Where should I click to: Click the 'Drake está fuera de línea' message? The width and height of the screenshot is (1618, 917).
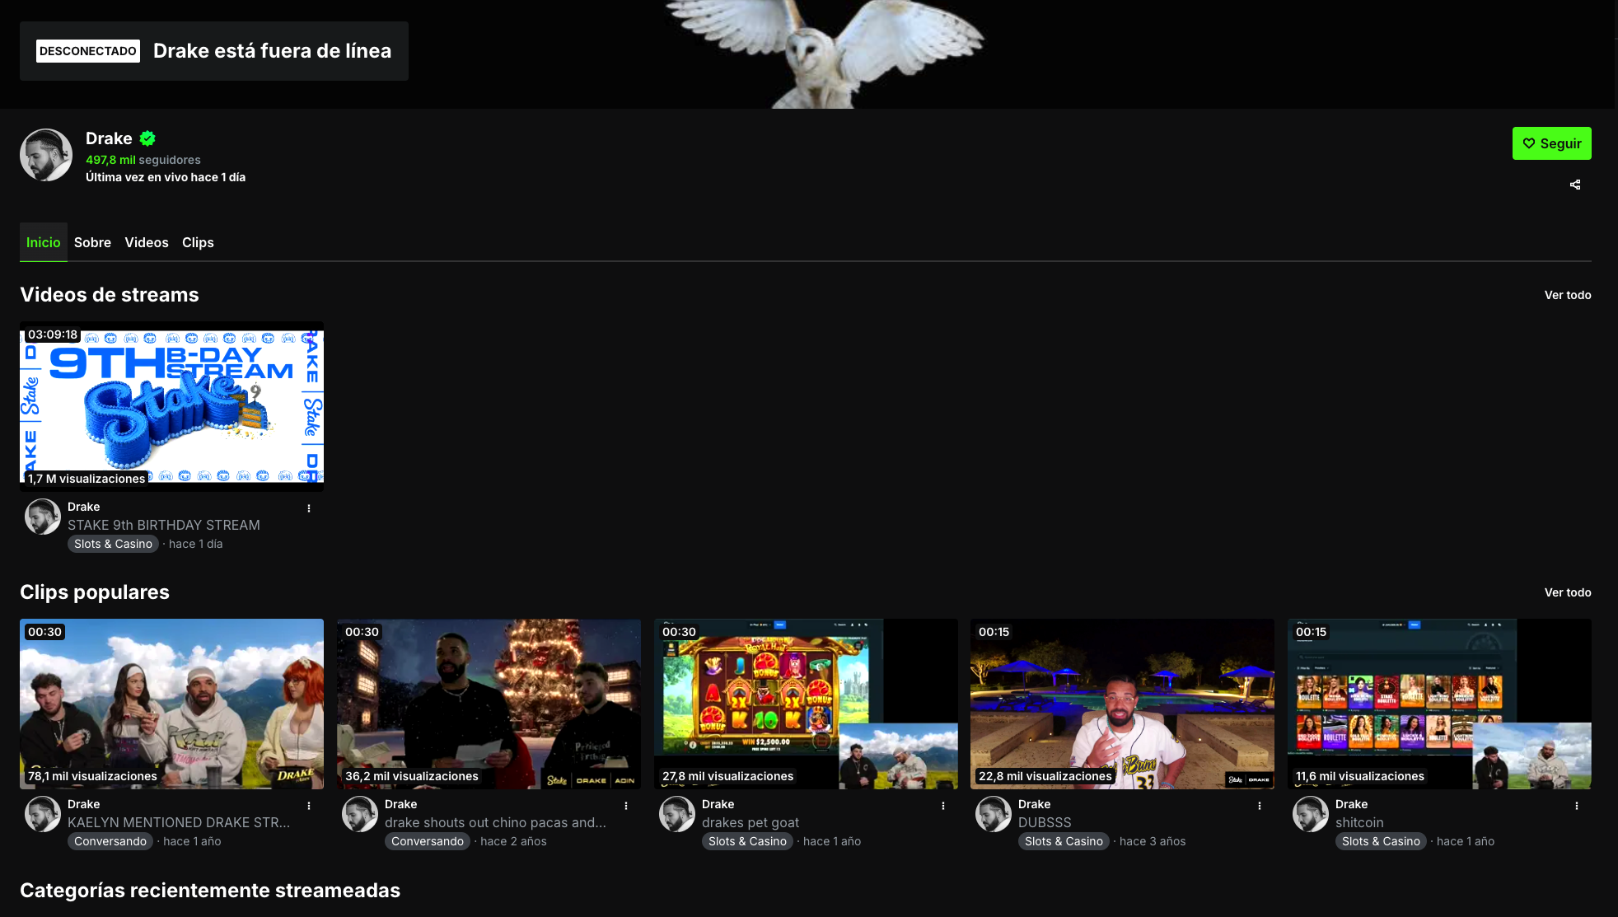[x=272, y=51]
